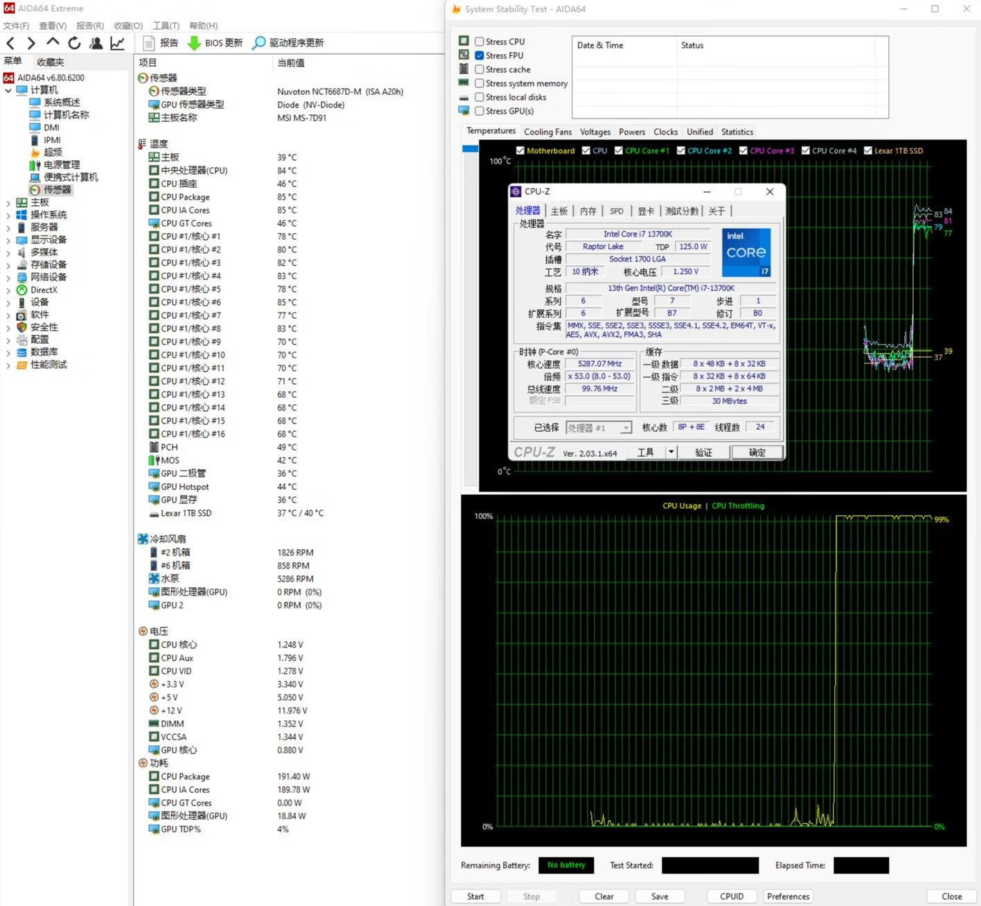Click the CPUID button
Screen dimensions: 981x906
click(732, 896)
